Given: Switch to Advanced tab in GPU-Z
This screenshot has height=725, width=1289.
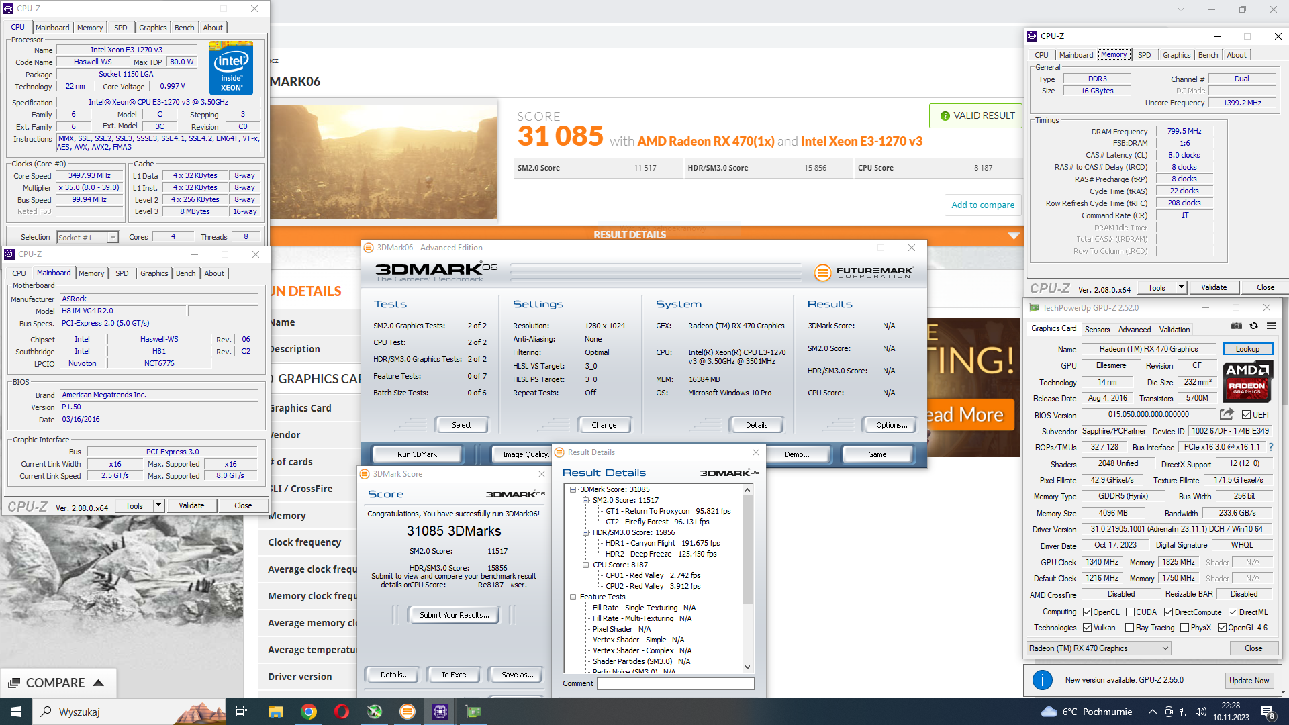Looking at the screenshot, I should [1134, 330].
